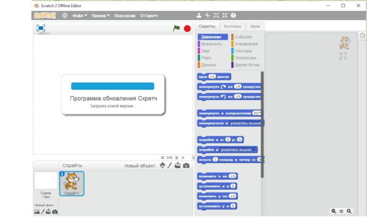Image resolution: width=386 pixels, height=217 pixels.
Task: Click seconds field in плыть block
Action: [x=215, y=160]
